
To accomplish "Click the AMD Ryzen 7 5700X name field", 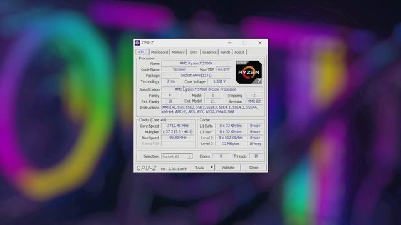I will (196, 63).
